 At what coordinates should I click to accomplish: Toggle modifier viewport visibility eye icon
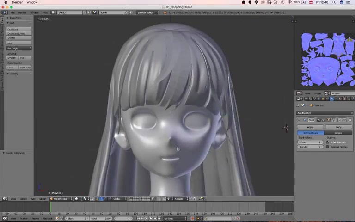point(323,120)
